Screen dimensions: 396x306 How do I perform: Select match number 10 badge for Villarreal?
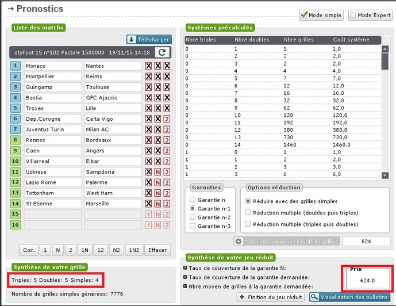point(16,162)
